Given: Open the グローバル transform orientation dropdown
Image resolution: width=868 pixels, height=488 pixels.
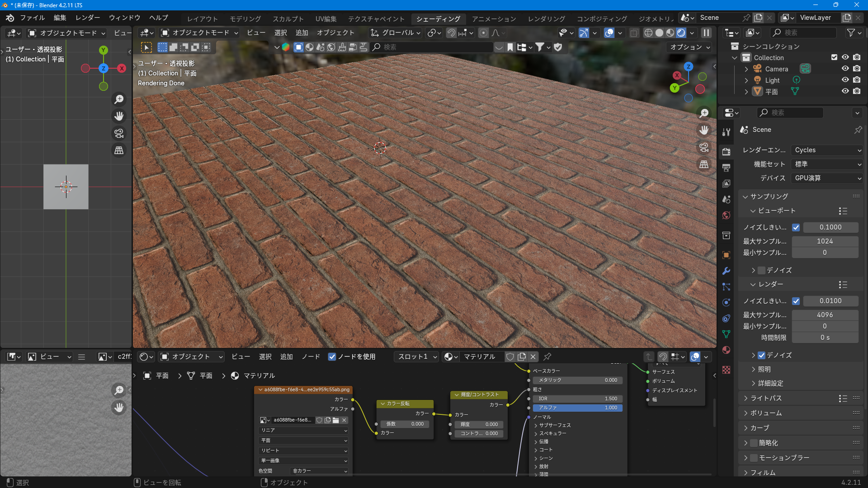Looking at the screenshot, I should [x=396, y=33].
